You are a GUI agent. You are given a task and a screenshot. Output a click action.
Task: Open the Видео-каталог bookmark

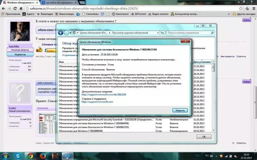(158, 14)
